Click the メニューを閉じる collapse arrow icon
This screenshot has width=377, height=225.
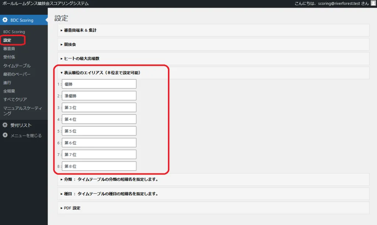5,135
